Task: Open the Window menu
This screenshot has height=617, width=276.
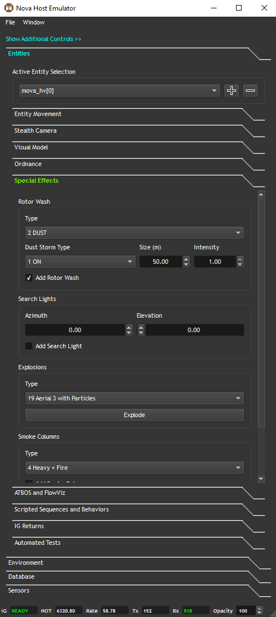Action: pyautogui.click(x=33, y=22)
